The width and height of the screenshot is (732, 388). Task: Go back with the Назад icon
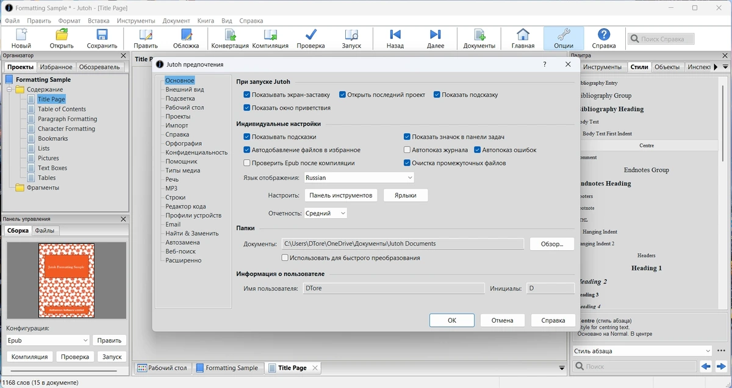(x=395, y=38)
